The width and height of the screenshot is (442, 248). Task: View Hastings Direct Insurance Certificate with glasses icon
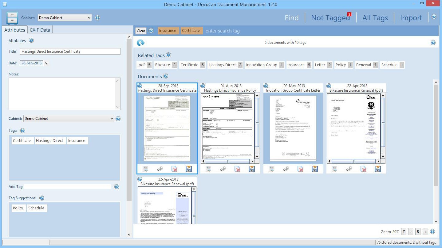pyautogui.click(x=160, y=169)
